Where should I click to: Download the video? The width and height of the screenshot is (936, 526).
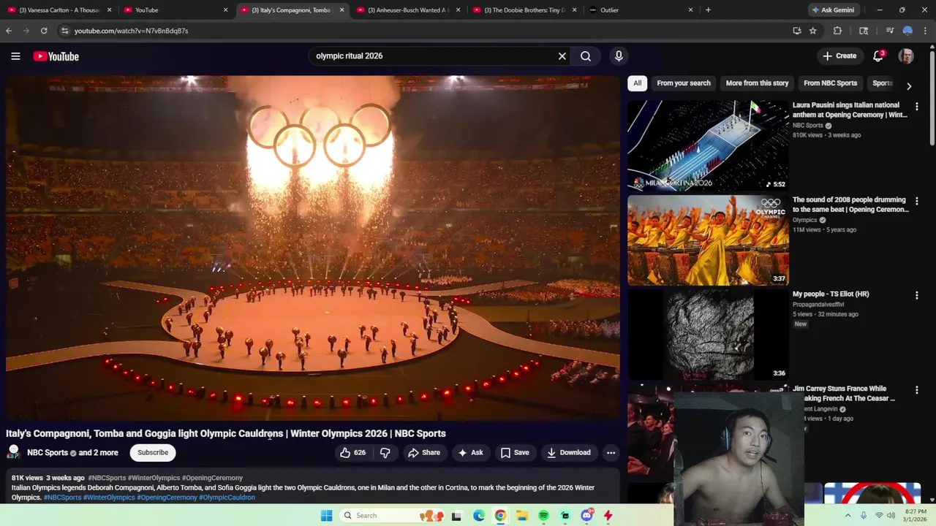click(x=568, y=452)
